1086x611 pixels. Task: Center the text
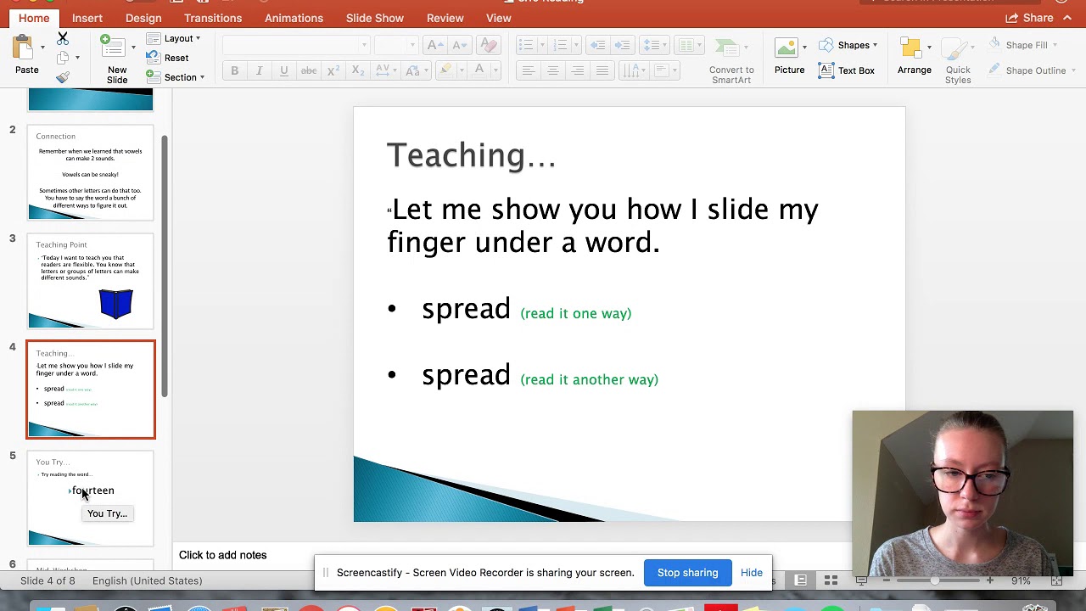pyautogui.click(x=552, y=70)
